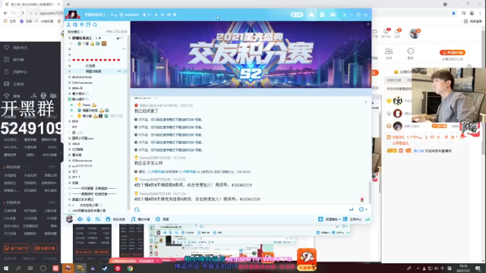Open Windows taskbar search
This screenshot has width=486, height=273.
[x=18, y=268]
